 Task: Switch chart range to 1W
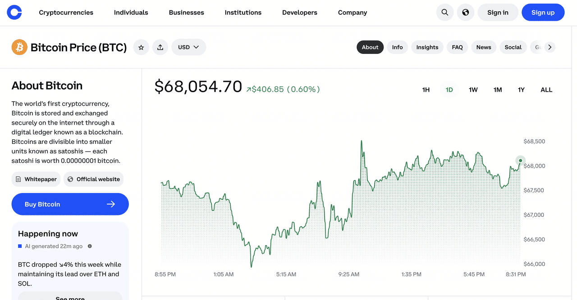pos(473,90)
